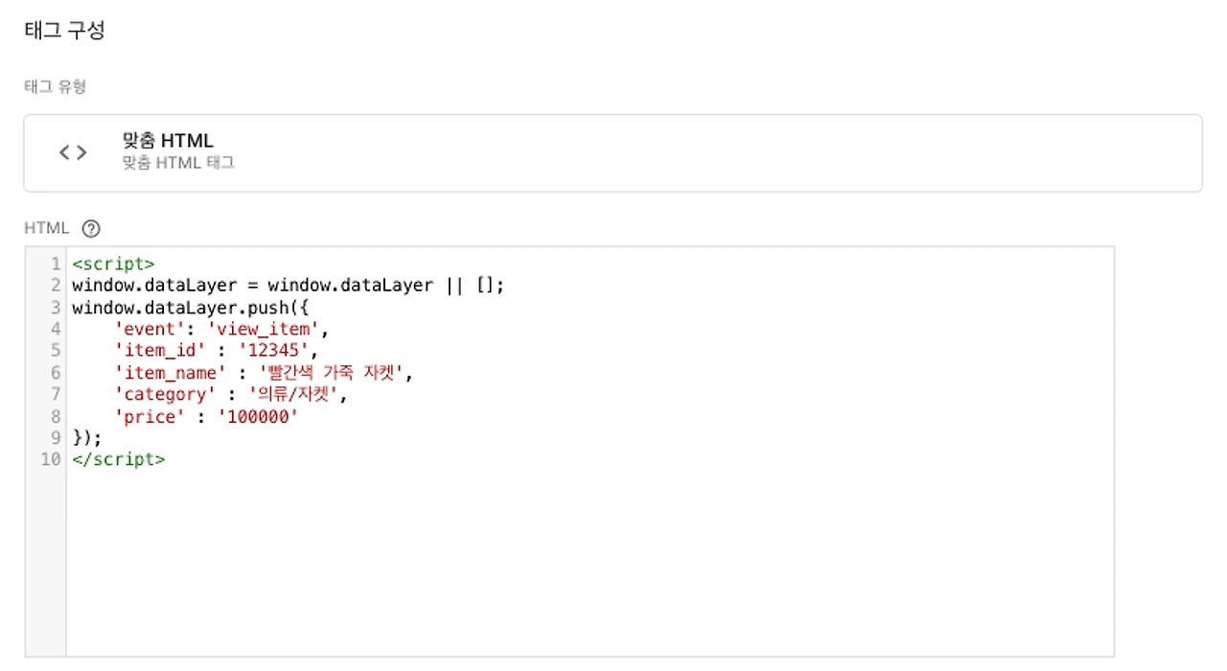This screenshot has height=671, width=1227.
Task: Click the 맞춤 HTML 태그 subtitle text
Action: 178,163
